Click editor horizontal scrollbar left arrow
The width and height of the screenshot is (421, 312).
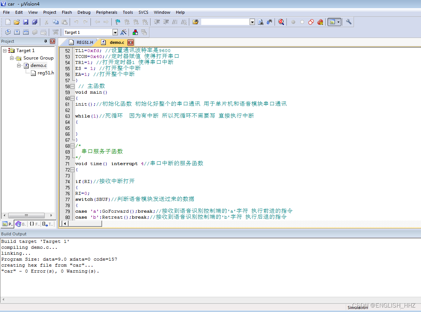65,223
